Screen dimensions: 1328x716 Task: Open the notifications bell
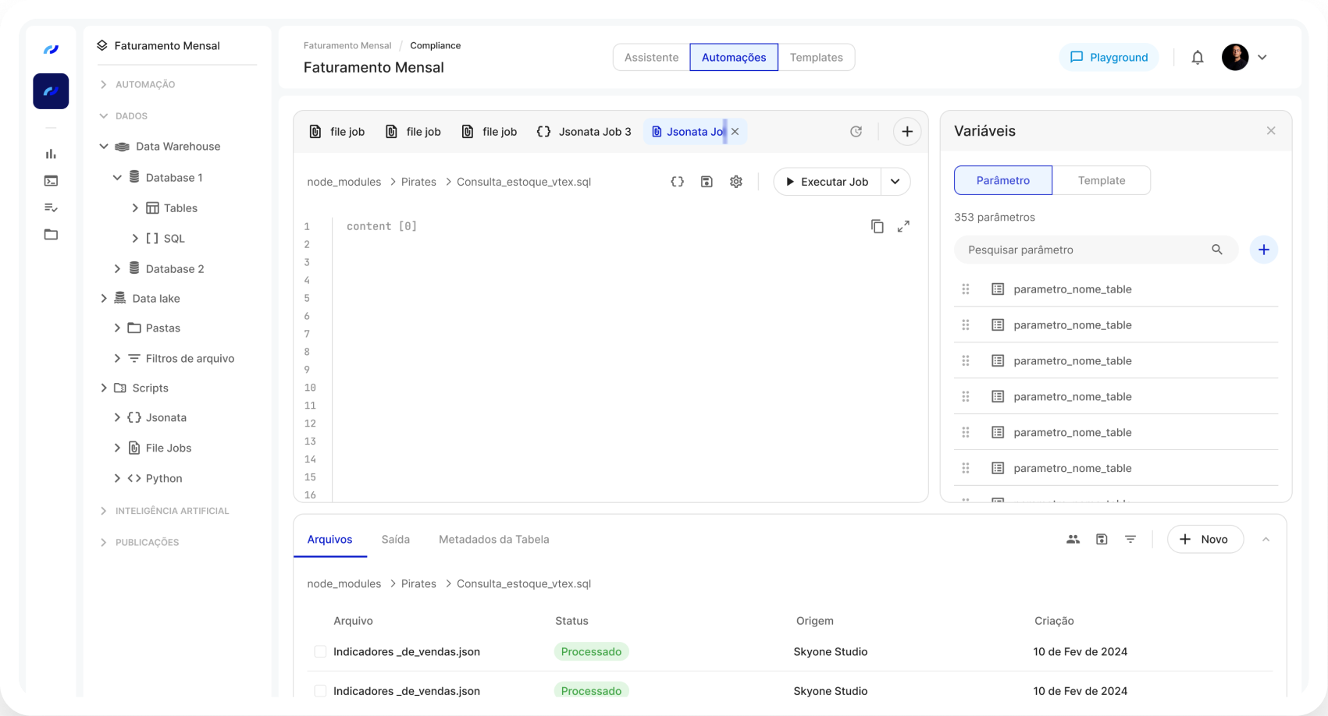point(1197,57)
